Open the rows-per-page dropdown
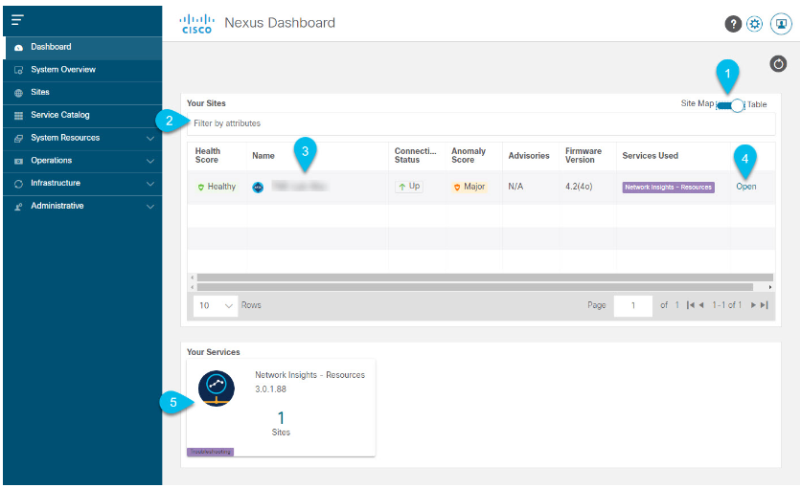This screenshot has height=488, width=801. (x=216, y=305)
